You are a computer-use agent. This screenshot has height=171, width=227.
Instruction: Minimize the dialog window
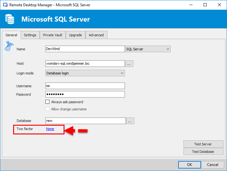point(191,5)
